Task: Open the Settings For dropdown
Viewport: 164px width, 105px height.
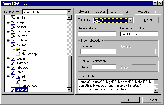Action: [69, 12]
